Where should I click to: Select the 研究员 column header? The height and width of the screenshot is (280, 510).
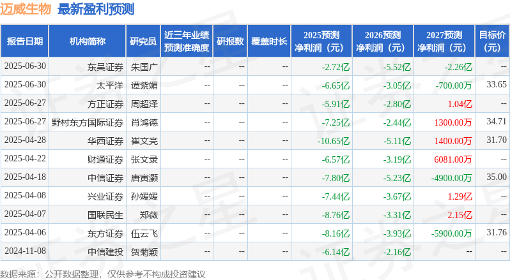143,41
